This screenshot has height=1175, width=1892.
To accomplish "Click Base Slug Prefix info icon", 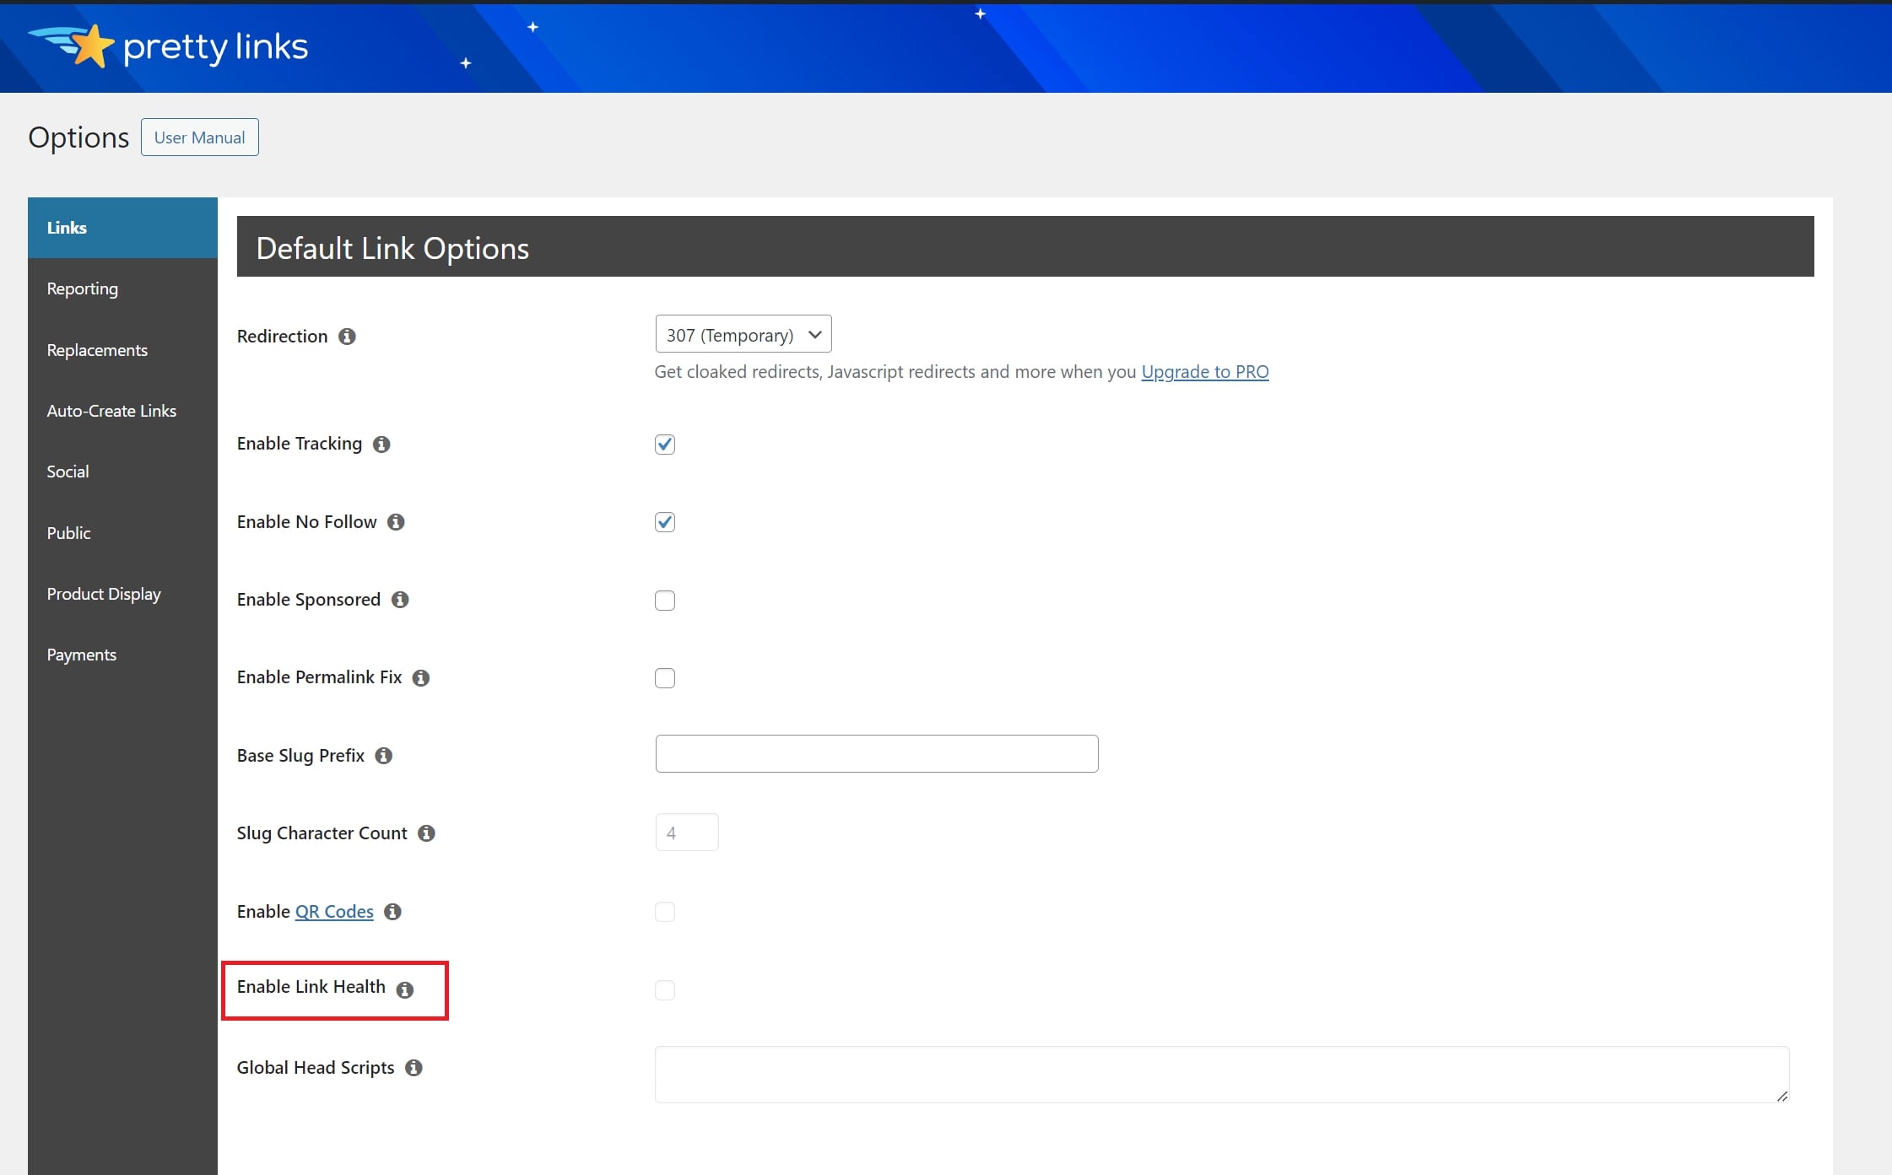I will click(x=384, y=756).
